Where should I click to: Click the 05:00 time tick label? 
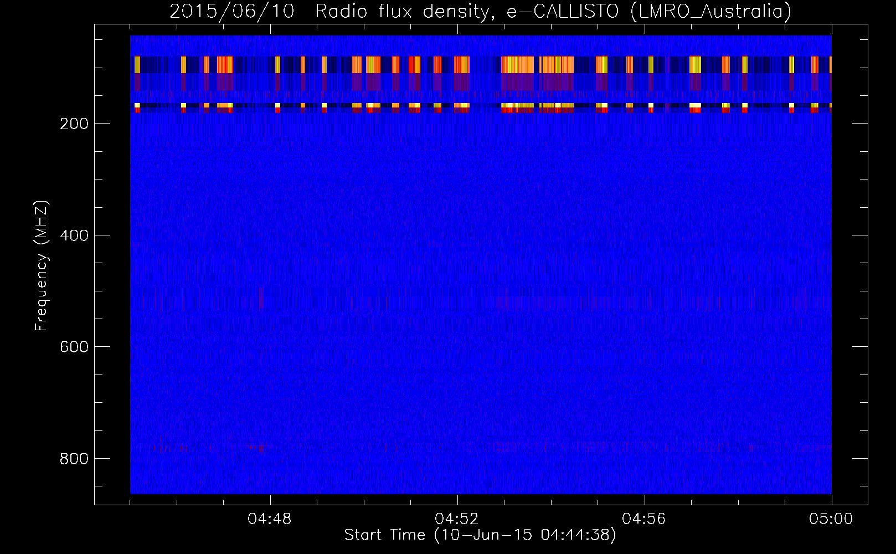coord(831,519)
